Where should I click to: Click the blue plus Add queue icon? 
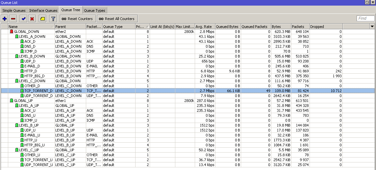point(5,19)
